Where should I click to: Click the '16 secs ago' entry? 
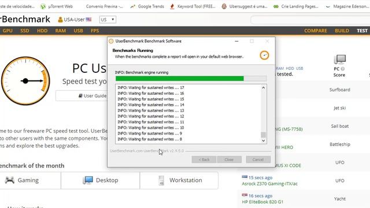coord(260,196)
